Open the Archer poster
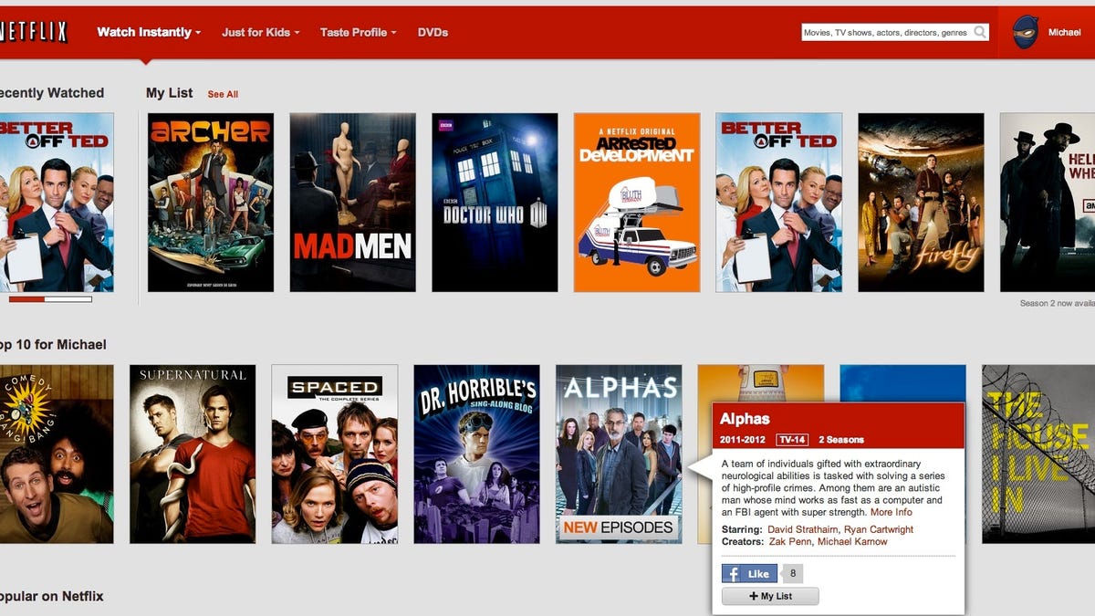This screenshot has height=616, width=1095. [x=210, y=203]
